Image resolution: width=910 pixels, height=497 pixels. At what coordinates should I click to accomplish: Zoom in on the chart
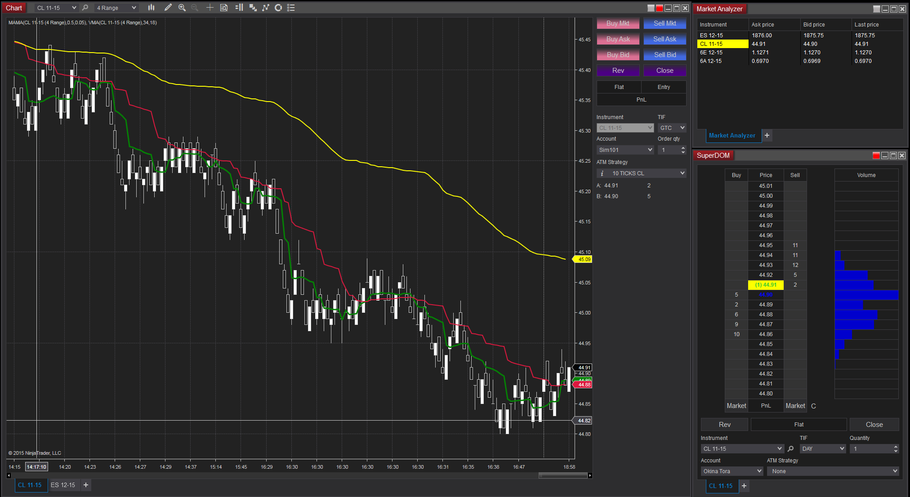[182, 8]
